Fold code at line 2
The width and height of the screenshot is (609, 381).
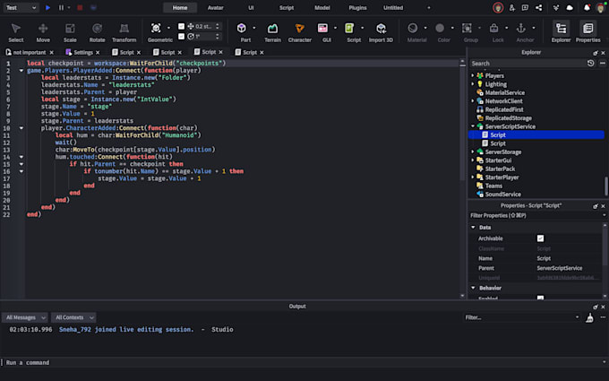pyautogui.click(x=21, y=70)
